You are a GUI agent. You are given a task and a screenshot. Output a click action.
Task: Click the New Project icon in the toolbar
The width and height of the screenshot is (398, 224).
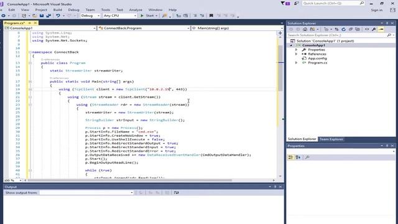(24, 16)
